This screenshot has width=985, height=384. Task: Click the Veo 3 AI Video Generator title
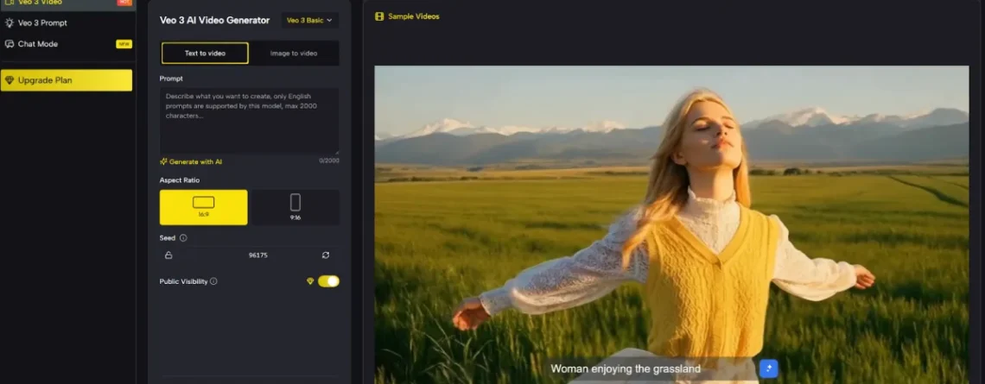click(x=214, y=20)
